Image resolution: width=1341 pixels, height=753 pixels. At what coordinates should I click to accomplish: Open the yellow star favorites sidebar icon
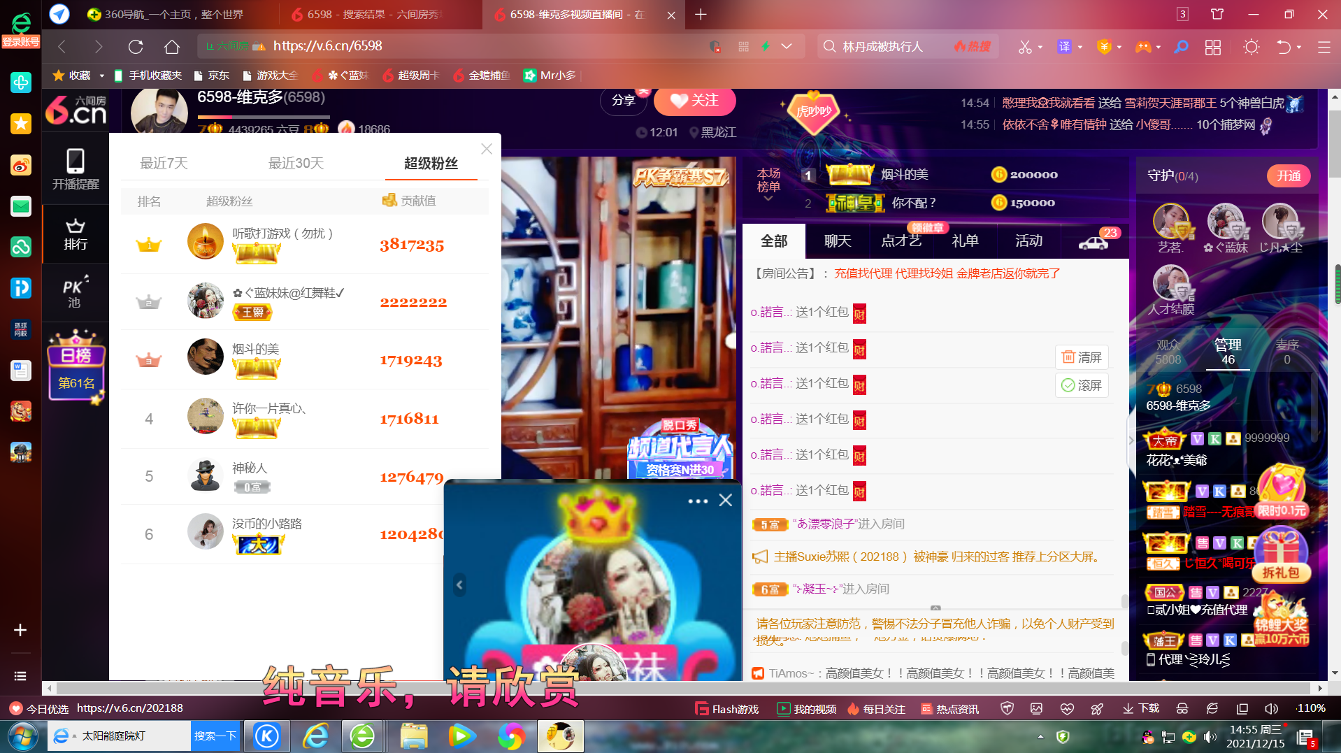coord(21,124)
